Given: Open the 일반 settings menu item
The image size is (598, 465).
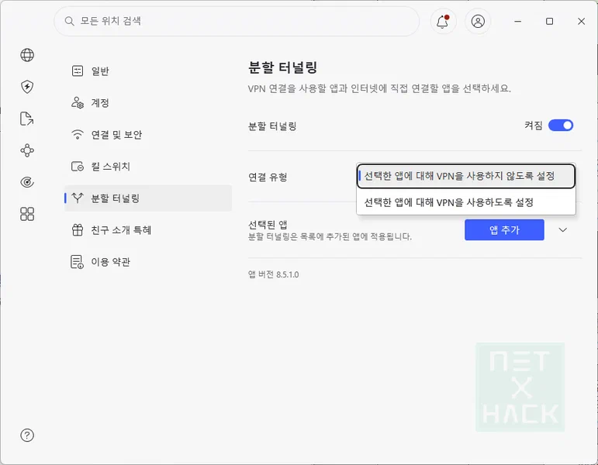Looking at the screenshot, I should (148, 71).
